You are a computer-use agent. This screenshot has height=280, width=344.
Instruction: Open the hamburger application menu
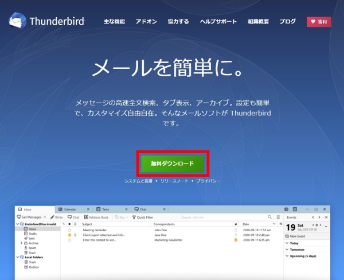[278, 217]
